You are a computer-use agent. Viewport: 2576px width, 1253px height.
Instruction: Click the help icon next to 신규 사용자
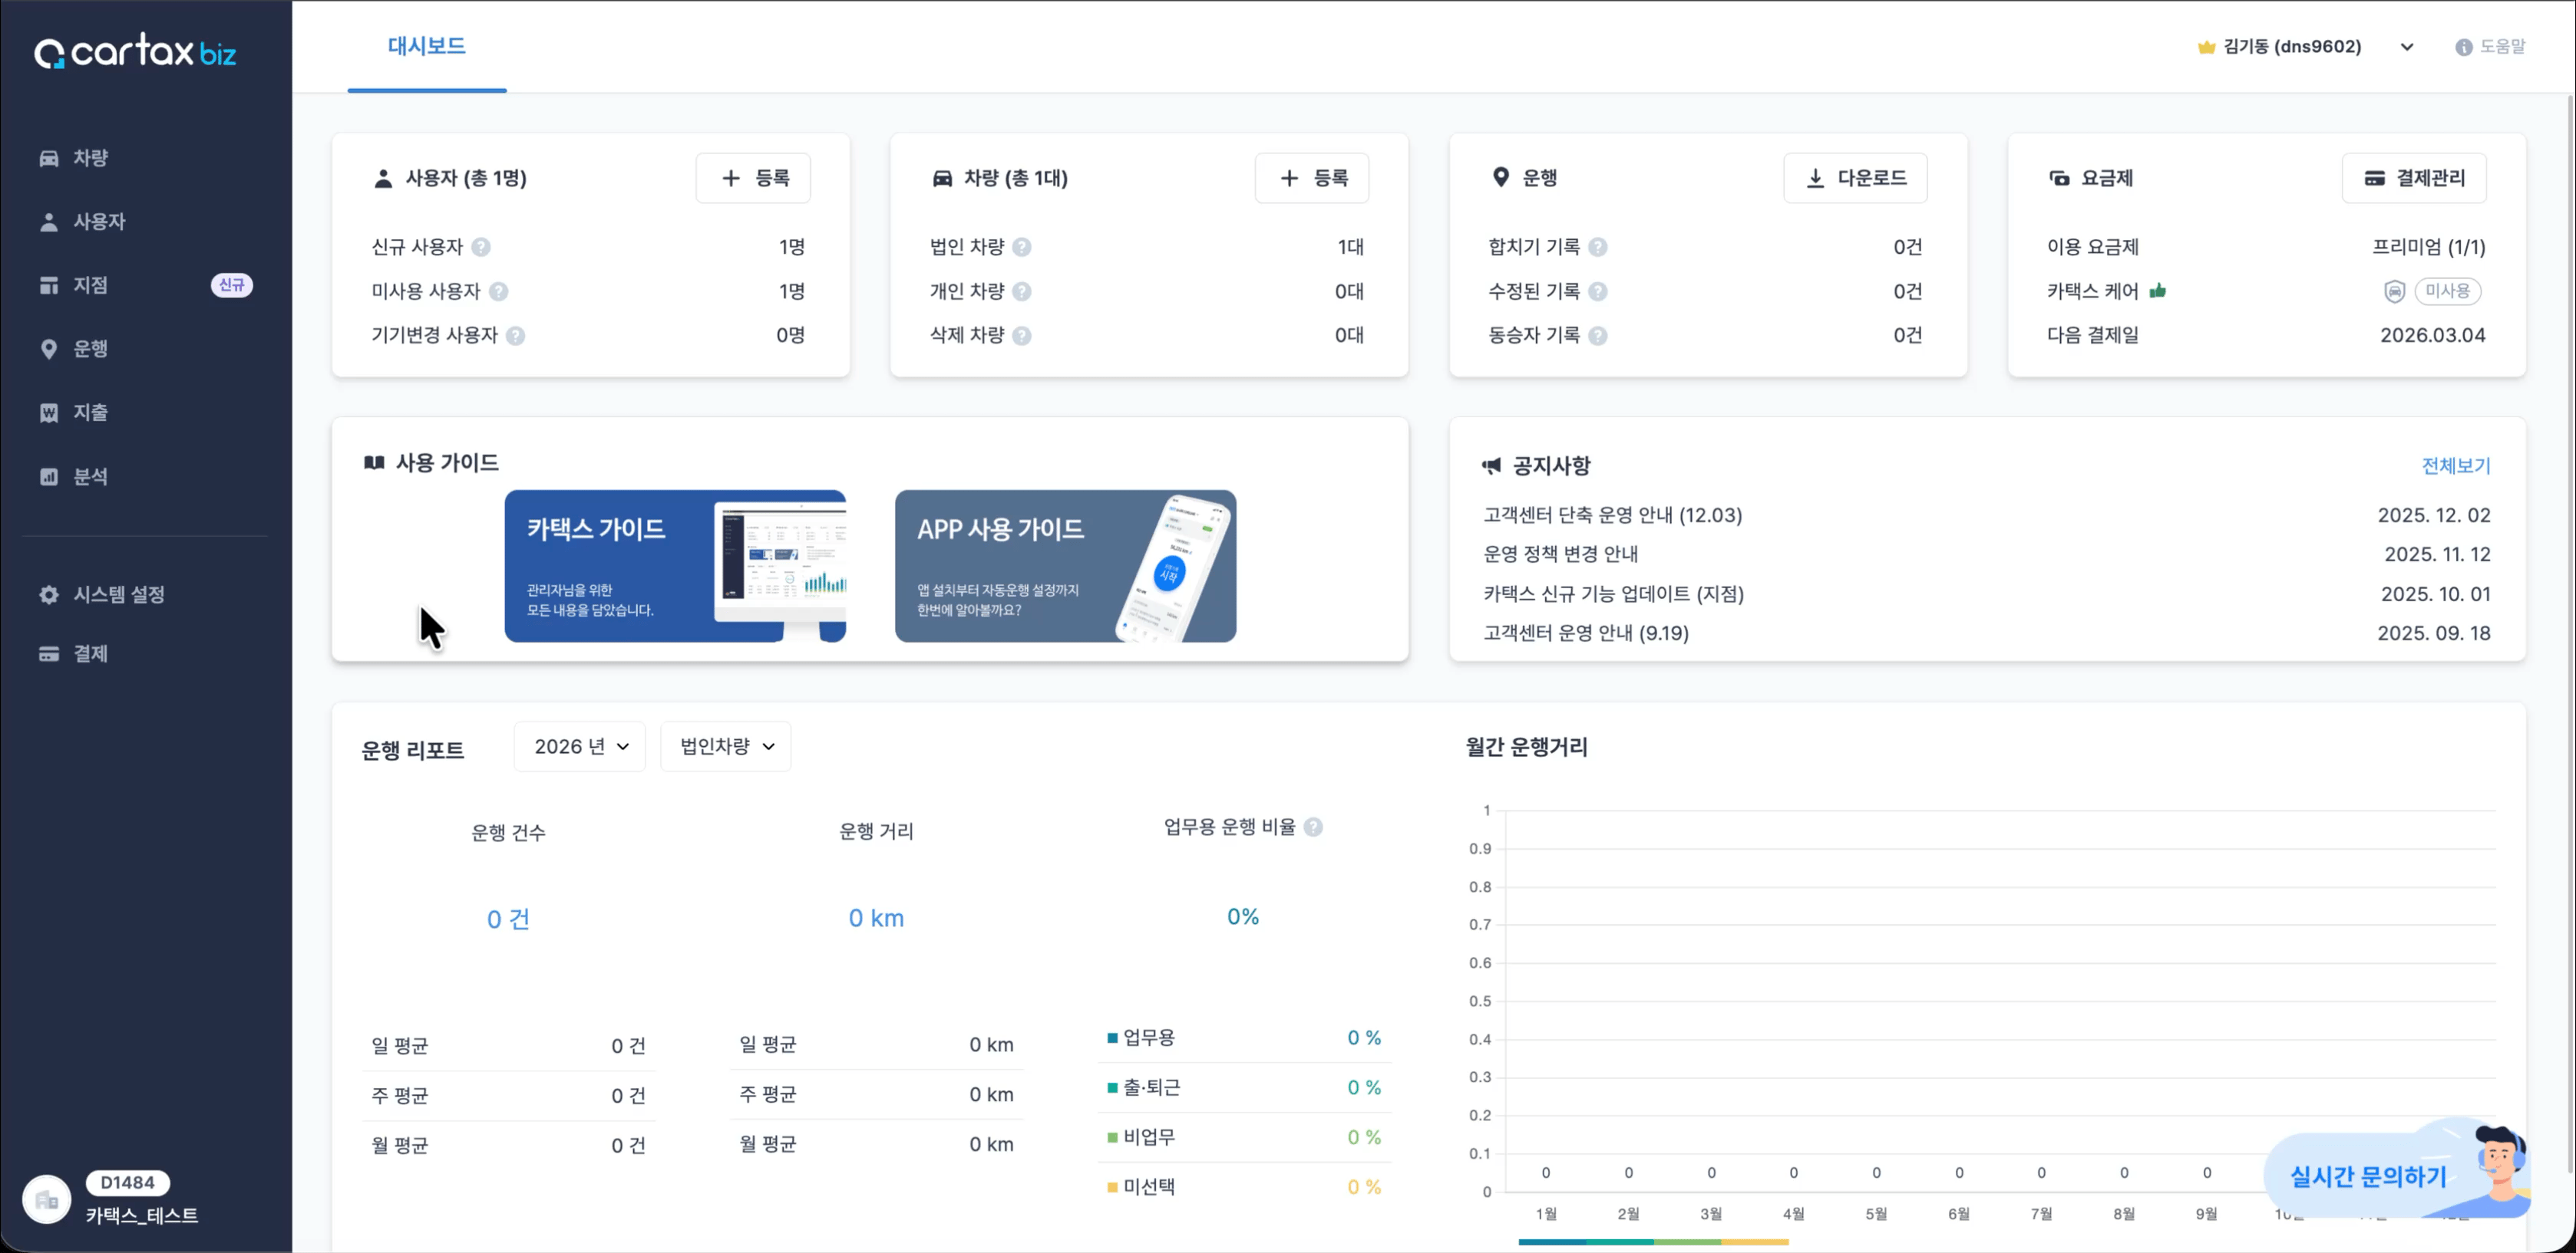pos(480,247)
